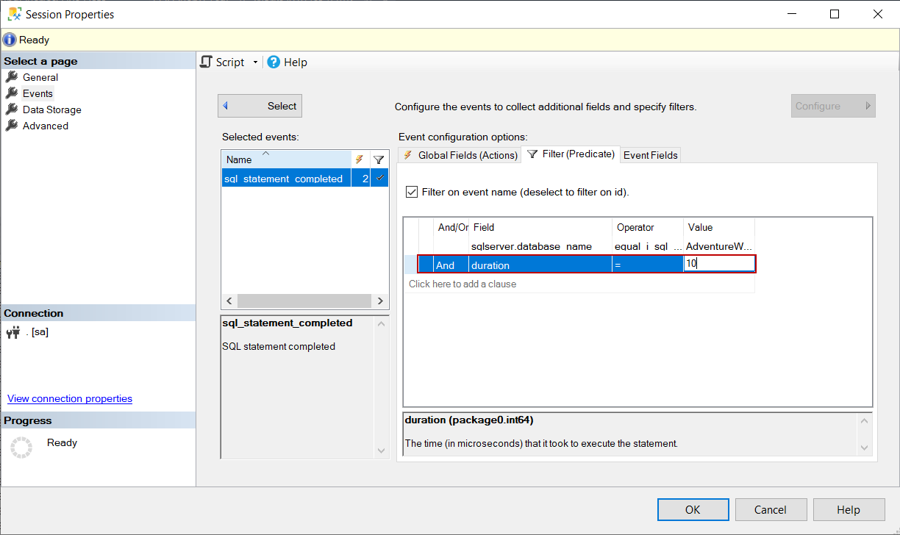Open the Data Storage page
The height and width of the screenshot is (535, 900).
[x=52, y=109]
